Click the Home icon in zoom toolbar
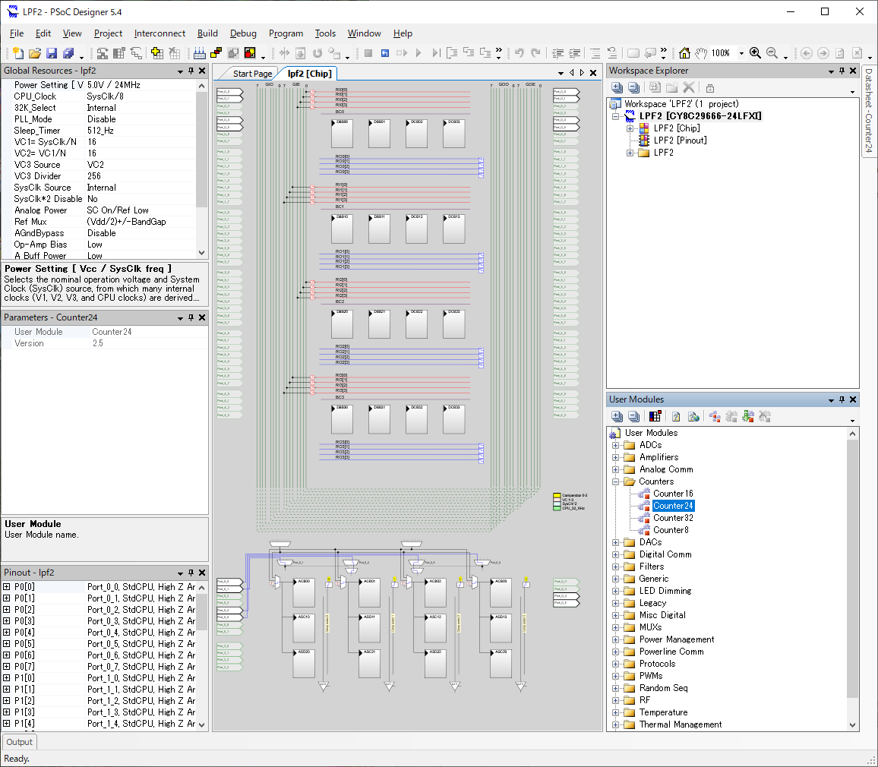Image resolution: width=878 pixels, height=767 pixels. click(684, 53)
